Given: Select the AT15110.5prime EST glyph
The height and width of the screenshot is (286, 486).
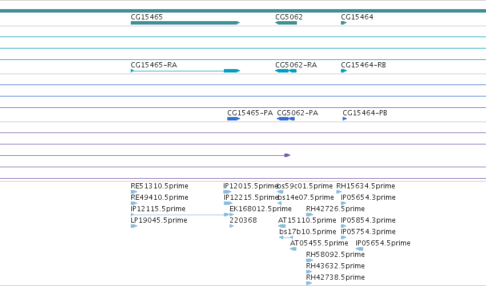Looking at the screenshot, I should [282, 226].
